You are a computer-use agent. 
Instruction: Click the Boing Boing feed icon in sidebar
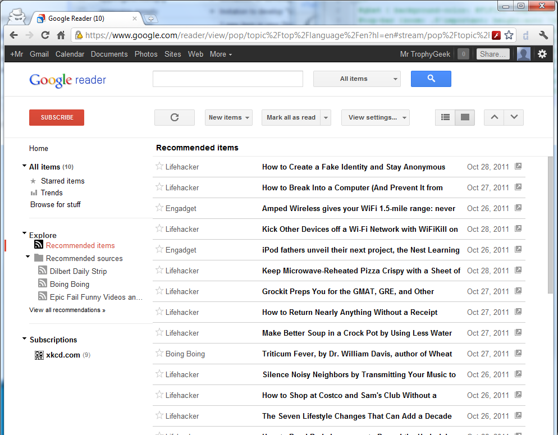click(x=42, y=283)
